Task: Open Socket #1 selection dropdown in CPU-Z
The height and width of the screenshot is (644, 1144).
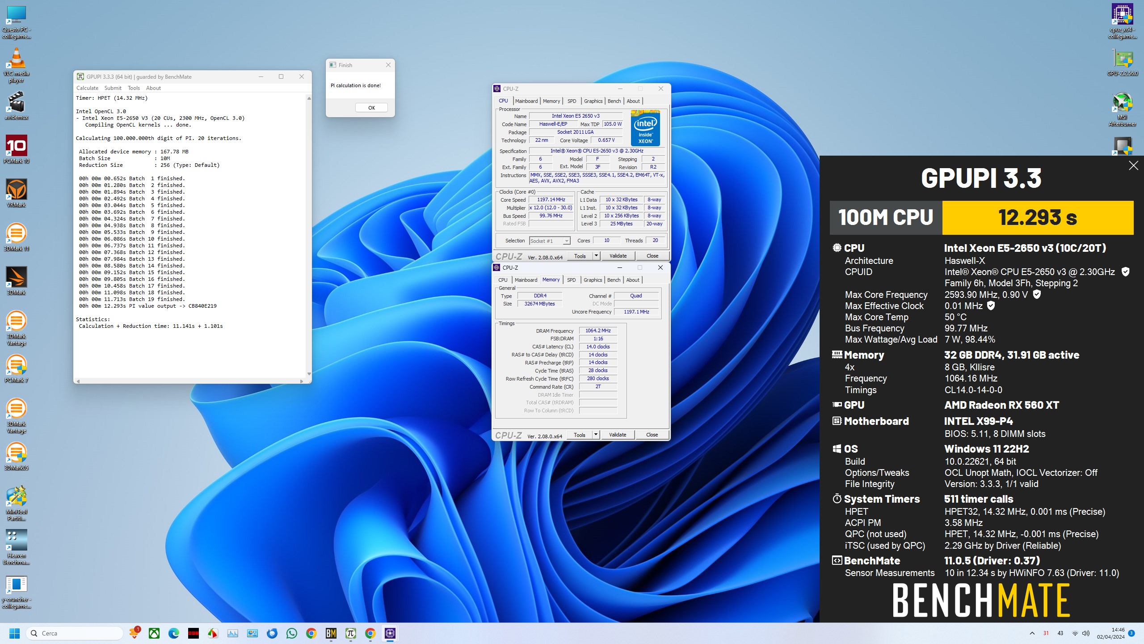Action: click(x=550, y=241)
